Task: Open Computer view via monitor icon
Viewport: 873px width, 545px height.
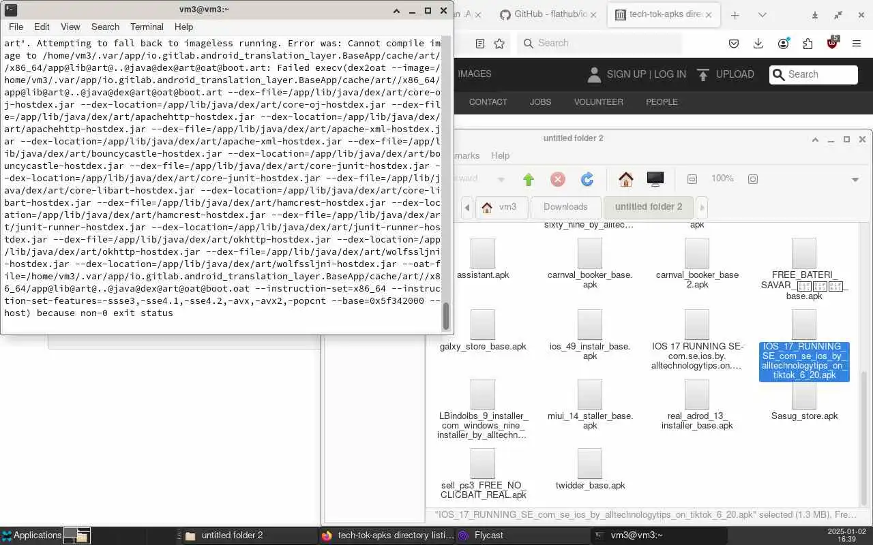Action: (655, 179)
